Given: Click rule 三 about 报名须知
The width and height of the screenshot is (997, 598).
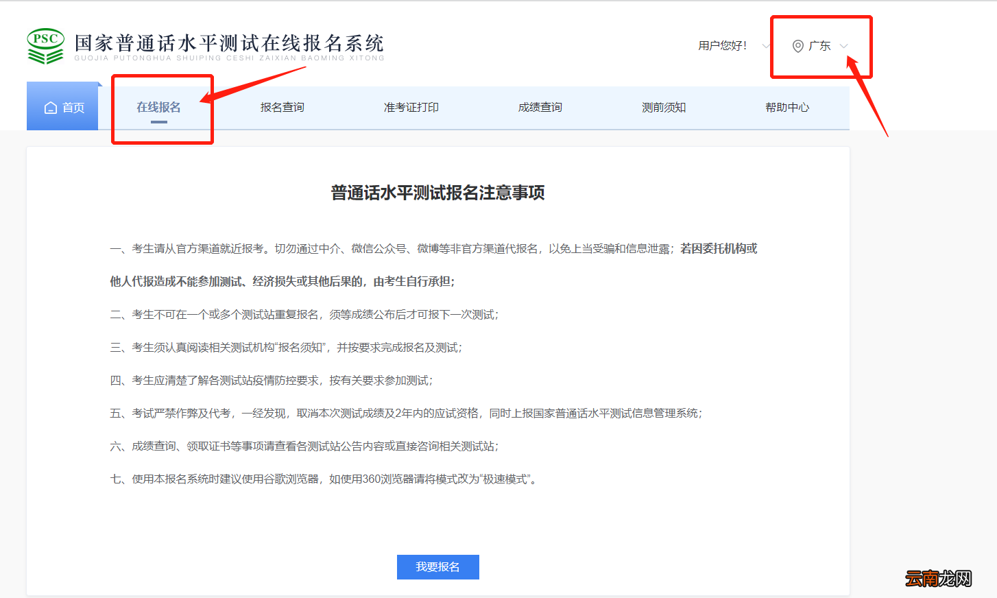Looking at the screenshot, I should point(286,348).
